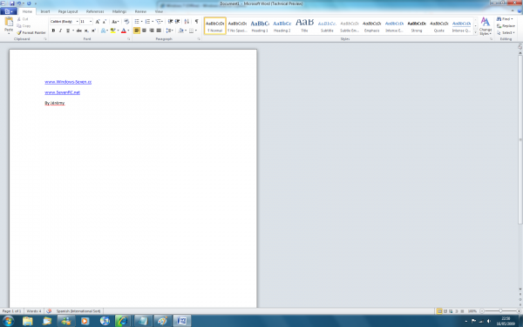Click the Find command
The height and width of the screenshot is (327, 523).
coord(505,19)
